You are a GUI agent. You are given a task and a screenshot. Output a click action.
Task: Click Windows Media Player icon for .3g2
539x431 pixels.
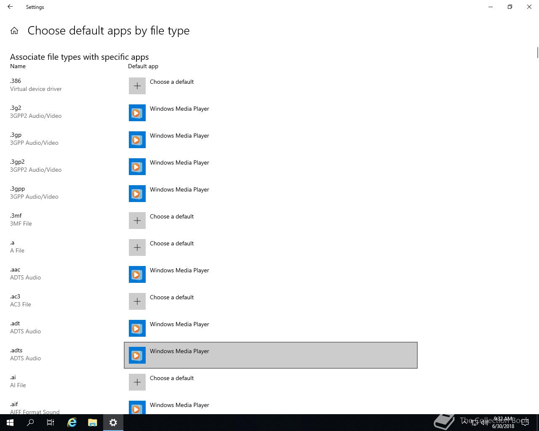137,113
